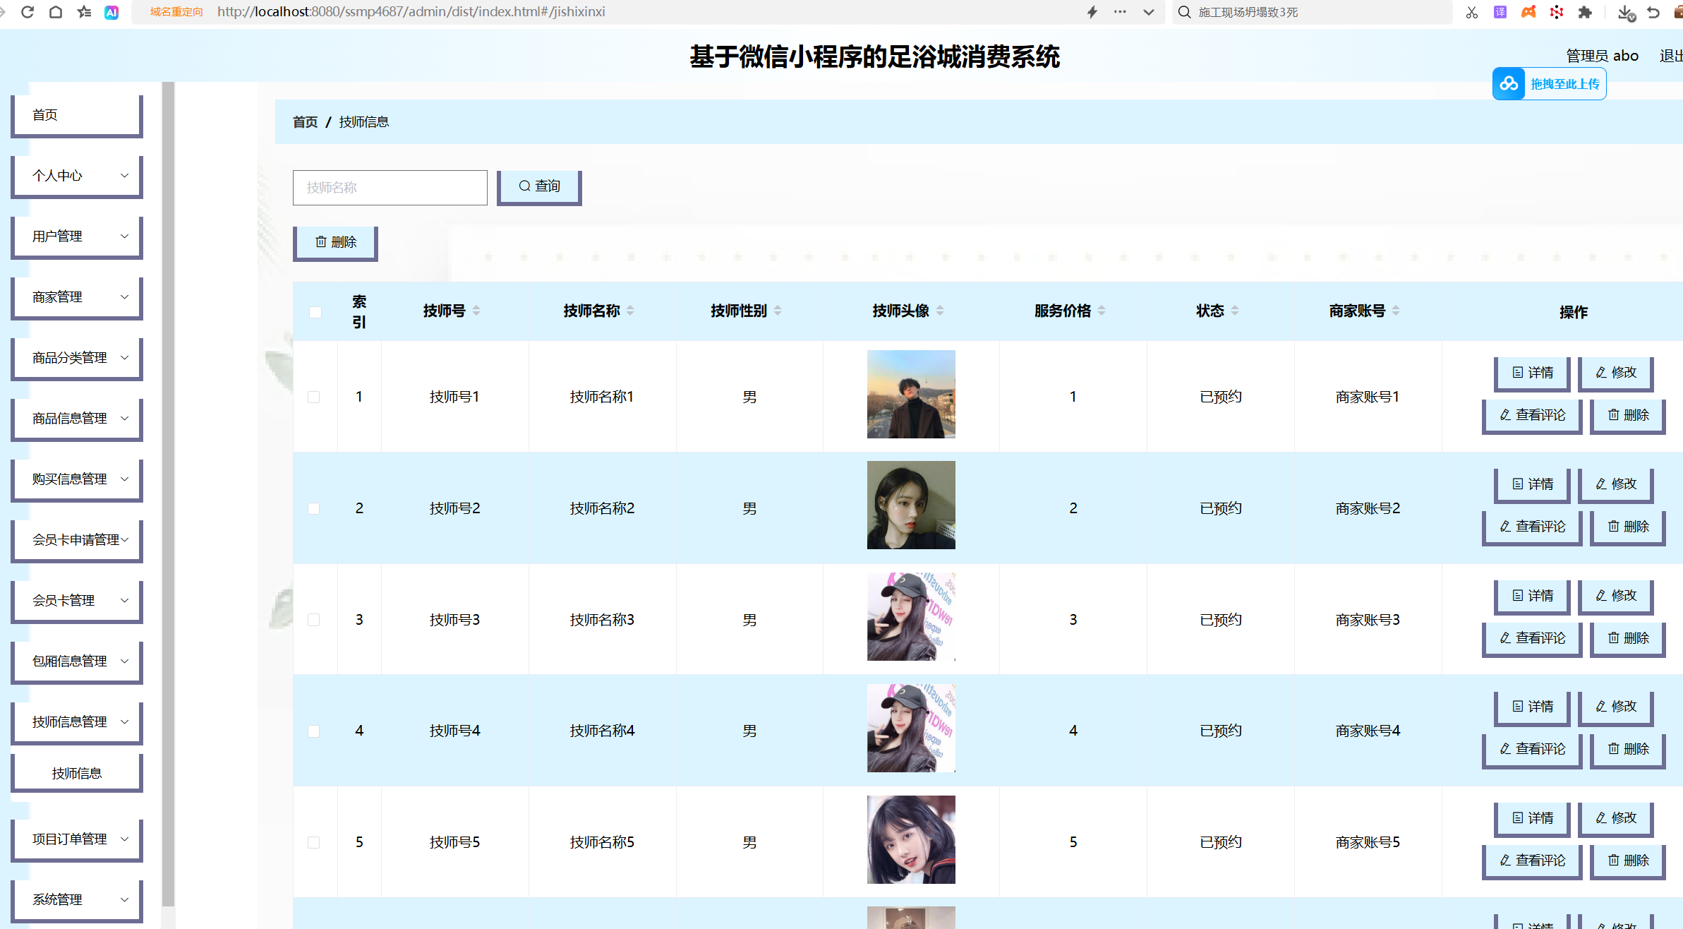This screenshot has width=1683, height=929.
Task: Select the checkbox for row 技师号1
Action: (314, 397)
